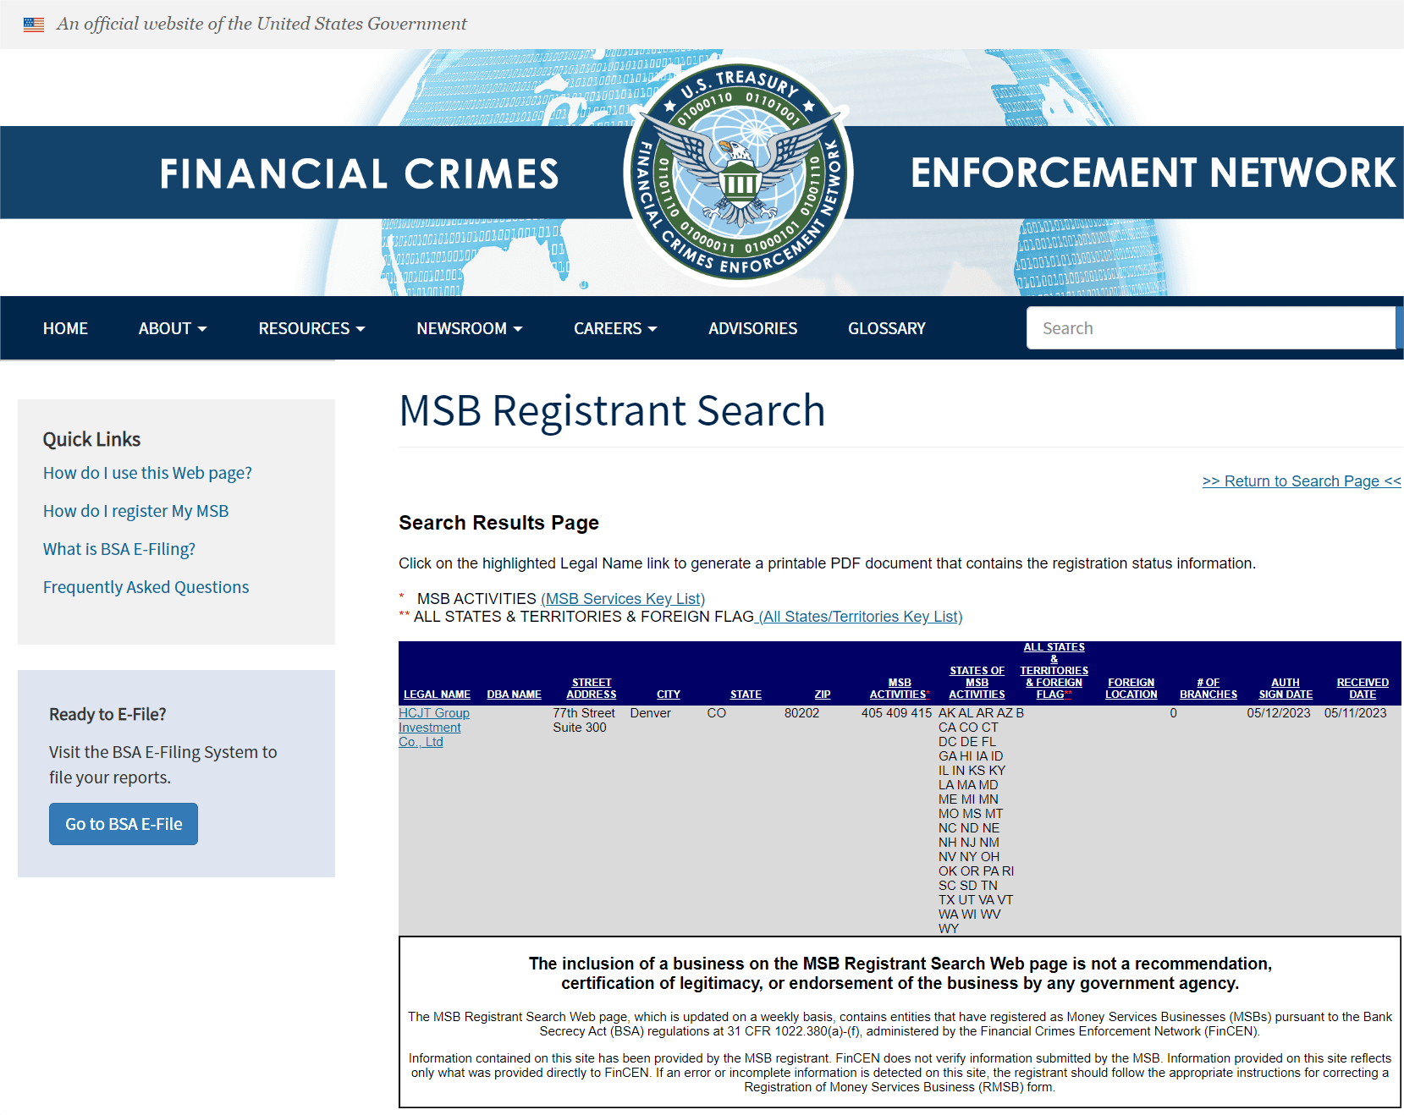Viewport: 1404px width, 1115px height.
Task: Select the '405 409 415' activities cell
Action: pos(896,713)
